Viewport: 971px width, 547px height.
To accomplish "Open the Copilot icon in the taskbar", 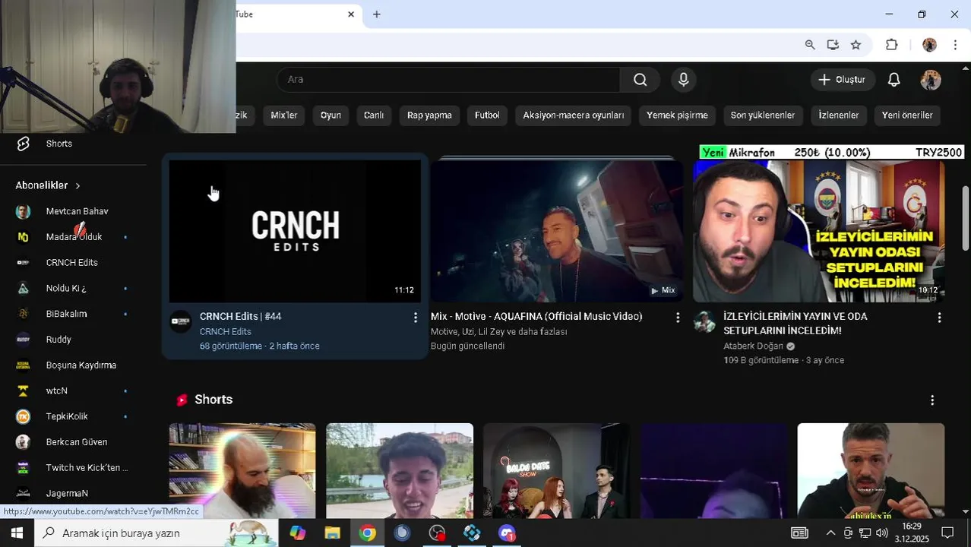I will click(297, 533).
